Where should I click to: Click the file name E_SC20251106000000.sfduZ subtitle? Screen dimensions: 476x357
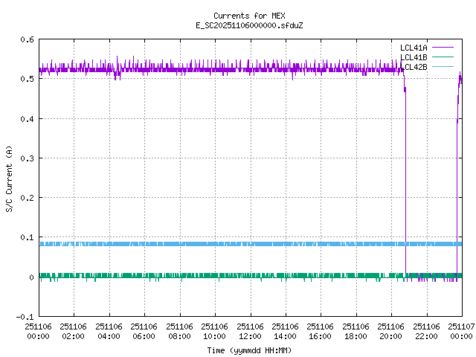(x=248, y=25)
